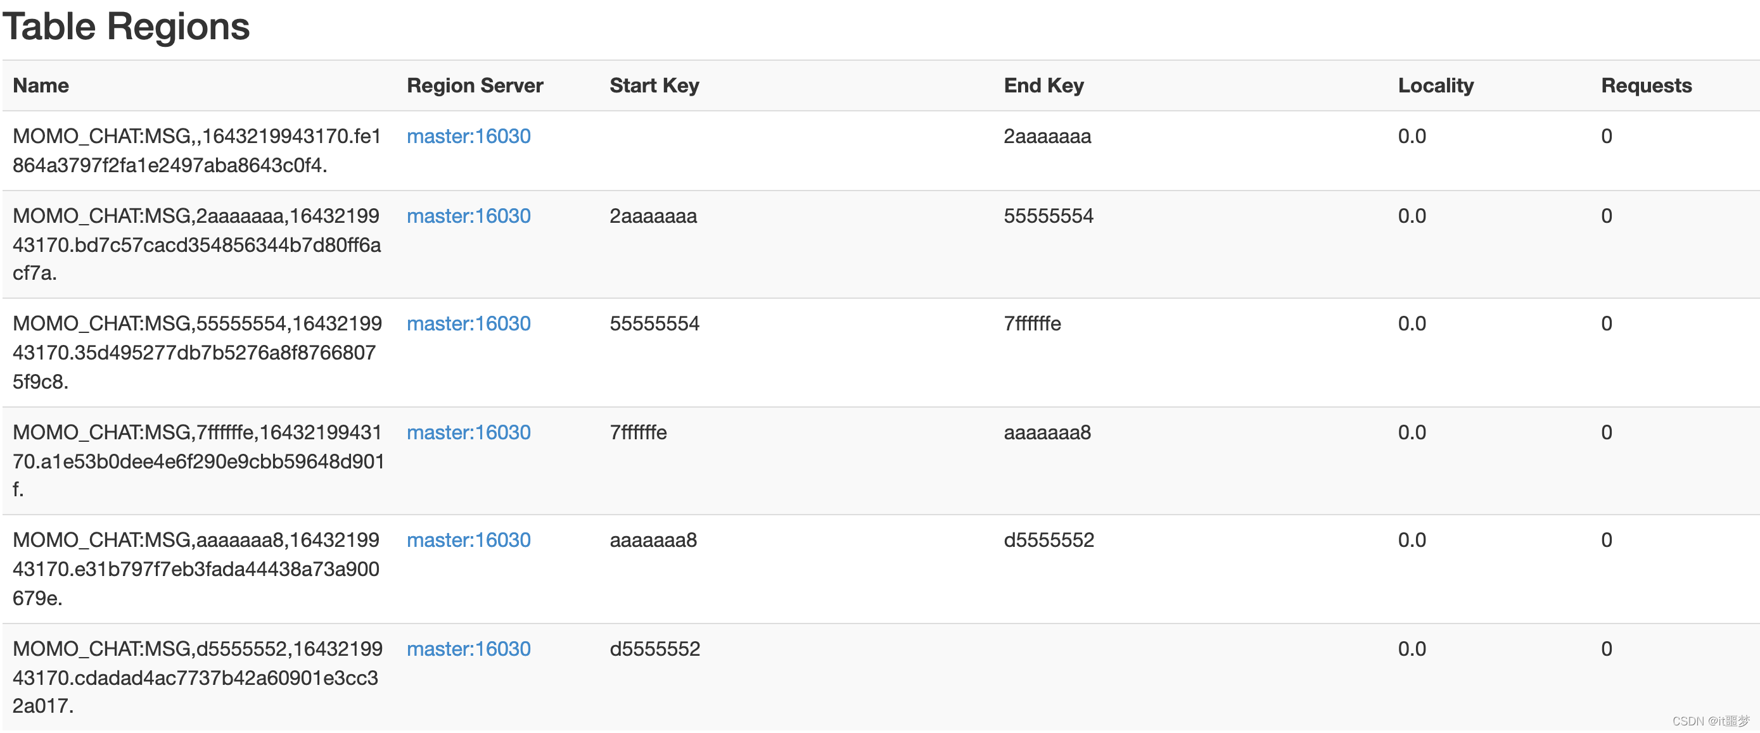Click the Locality column header

1436,86
